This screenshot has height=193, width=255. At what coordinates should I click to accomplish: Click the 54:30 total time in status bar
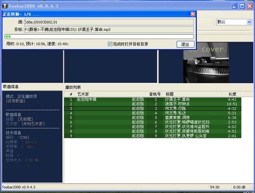click(215, 187)
